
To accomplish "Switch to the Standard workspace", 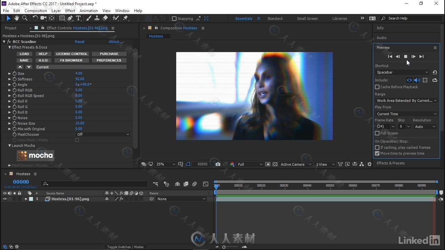I will [275, 18].
